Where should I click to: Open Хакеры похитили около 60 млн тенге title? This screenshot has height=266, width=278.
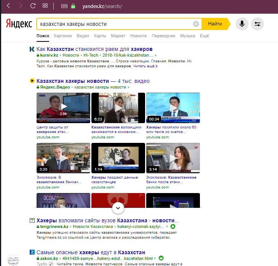171,130
